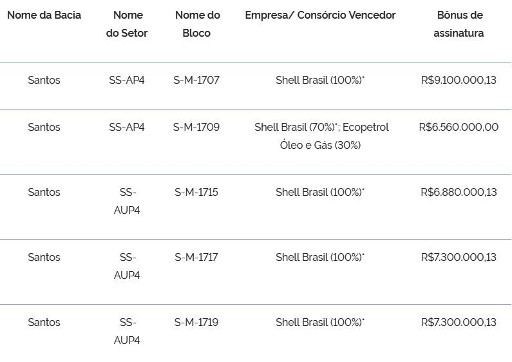The image size is (512, 362).
Task: Click the SS-AUP4 sector in the S-M-1715 row
Action: click(127, 201)
